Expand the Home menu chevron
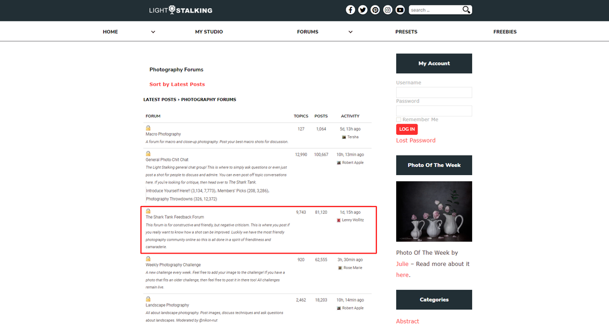Viewport: 609px width, 326px height. [153, 32]
